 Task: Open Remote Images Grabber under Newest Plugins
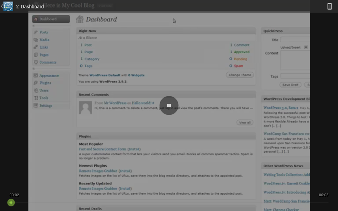98,171
